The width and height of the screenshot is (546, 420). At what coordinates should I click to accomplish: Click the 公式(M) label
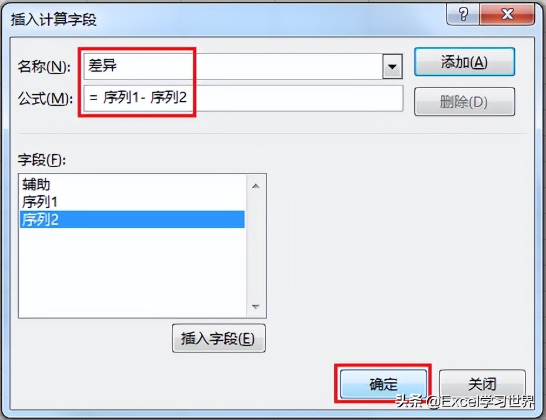pyautogui.click(x=45, y=99)
